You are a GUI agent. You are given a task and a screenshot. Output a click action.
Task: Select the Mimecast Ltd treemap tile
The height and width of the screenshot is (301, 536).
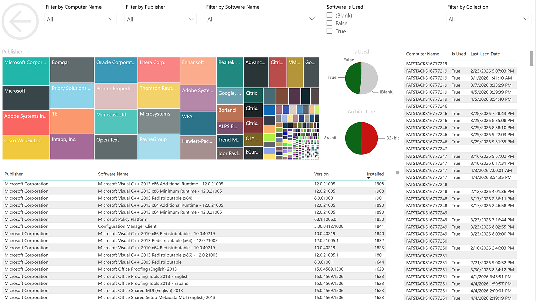coord(116,122)
